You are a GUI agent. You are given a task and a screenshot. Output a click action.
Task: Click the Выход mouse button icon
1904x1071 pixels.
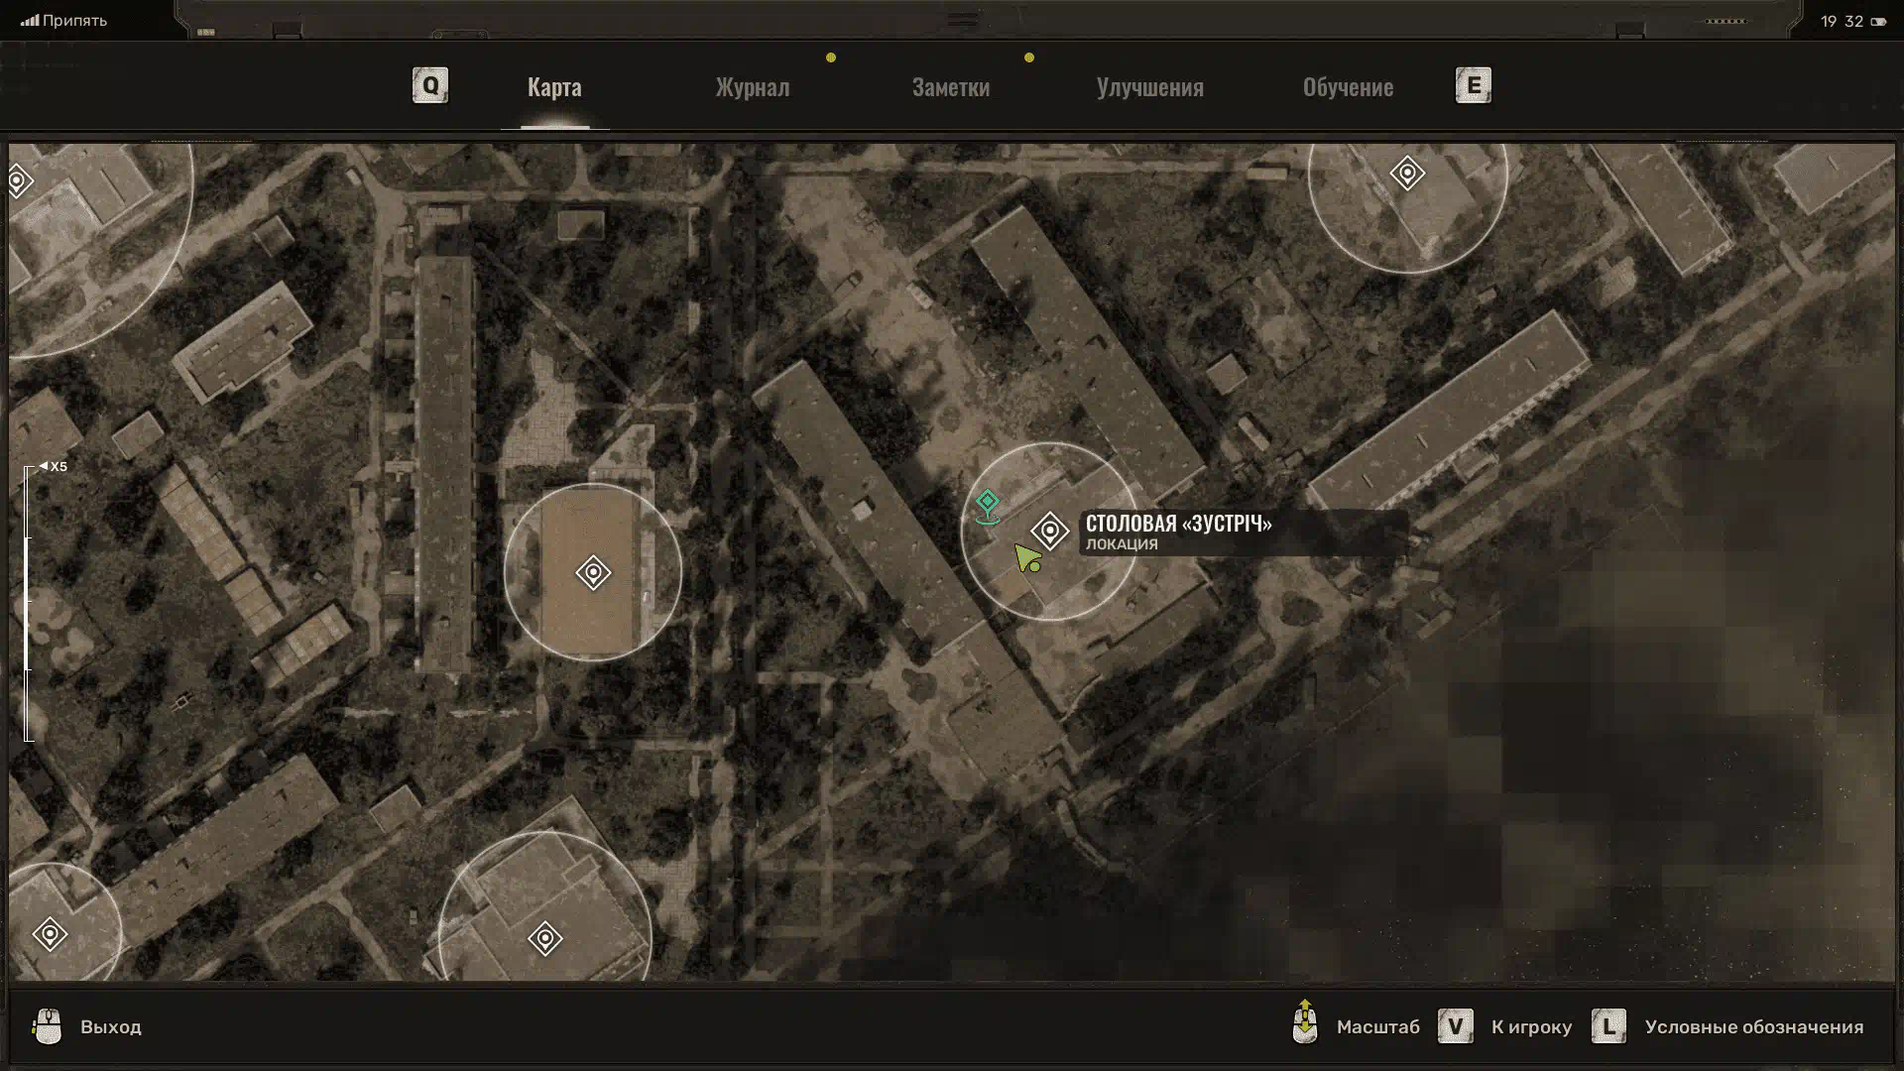(x=48, y=1026)
